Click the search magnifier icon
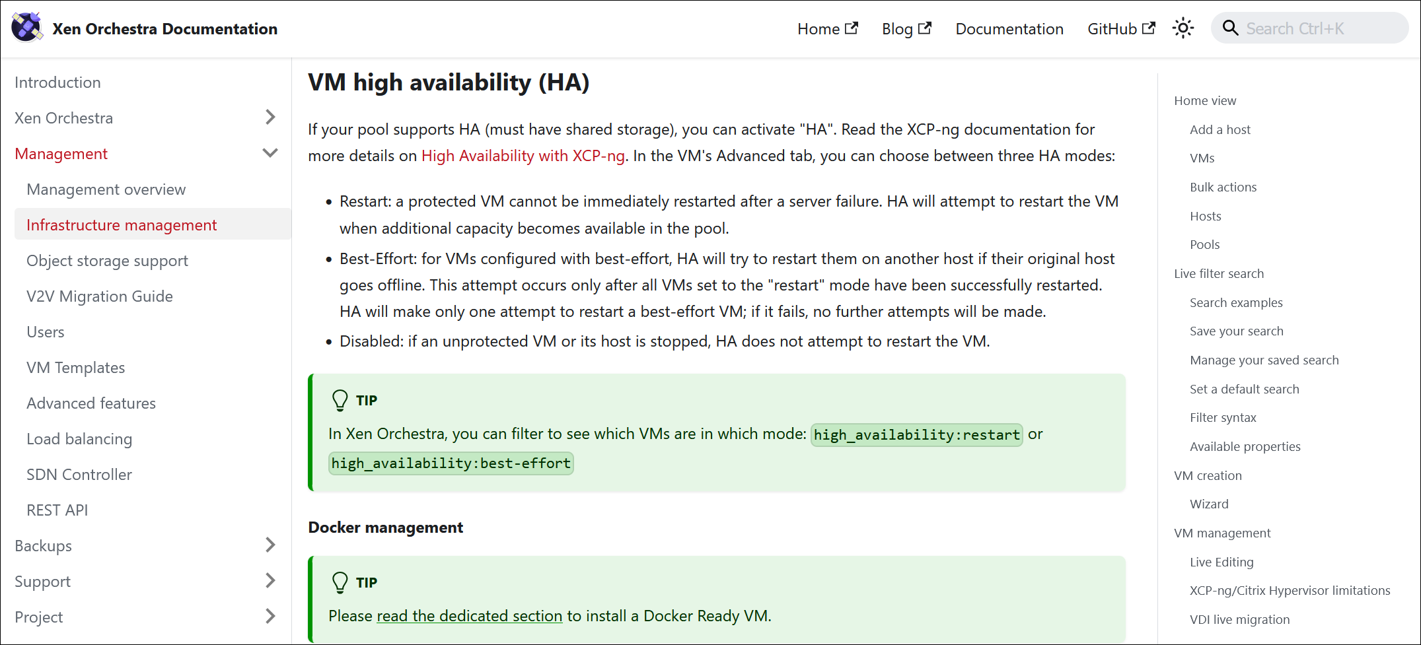 click(x=1230, y=28)
